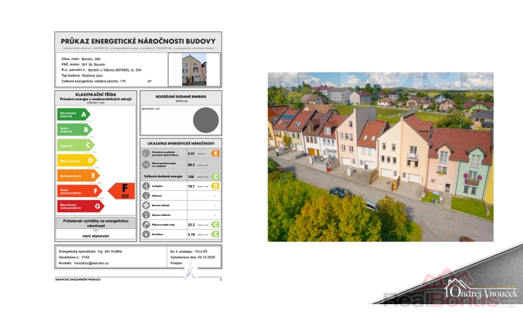Screen dimensions: 523x314
Task: Click the humidity adjustment (Úprava vlhkosti) icon
Action: (146, 215)
